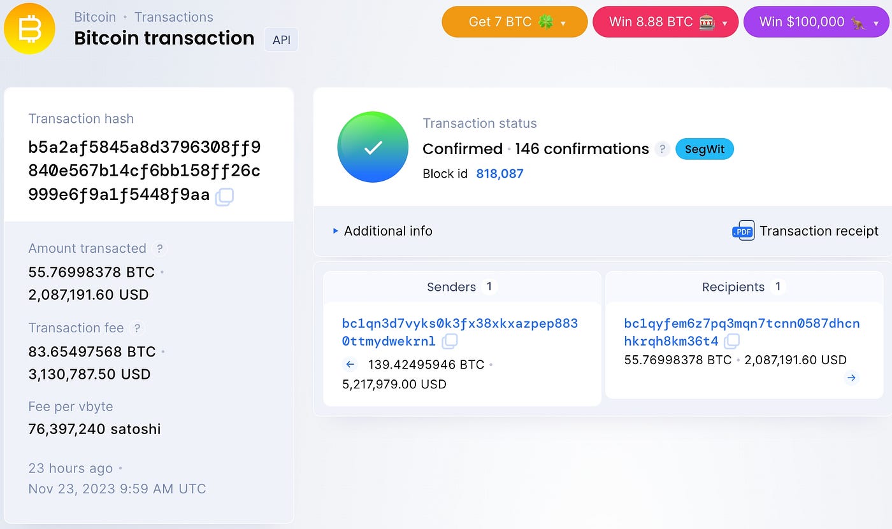This screenshot has width=892, height=529.
Task: Click the left arrow icon under sender address
Action: 350,365
